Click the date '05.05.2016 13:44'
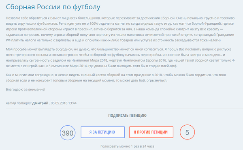This screenshot has height=150, width=243. point(64,103)
